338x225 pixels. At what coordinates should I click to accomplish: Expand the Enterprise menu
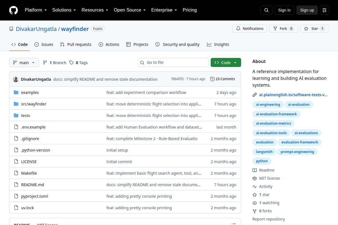point(164,10)
